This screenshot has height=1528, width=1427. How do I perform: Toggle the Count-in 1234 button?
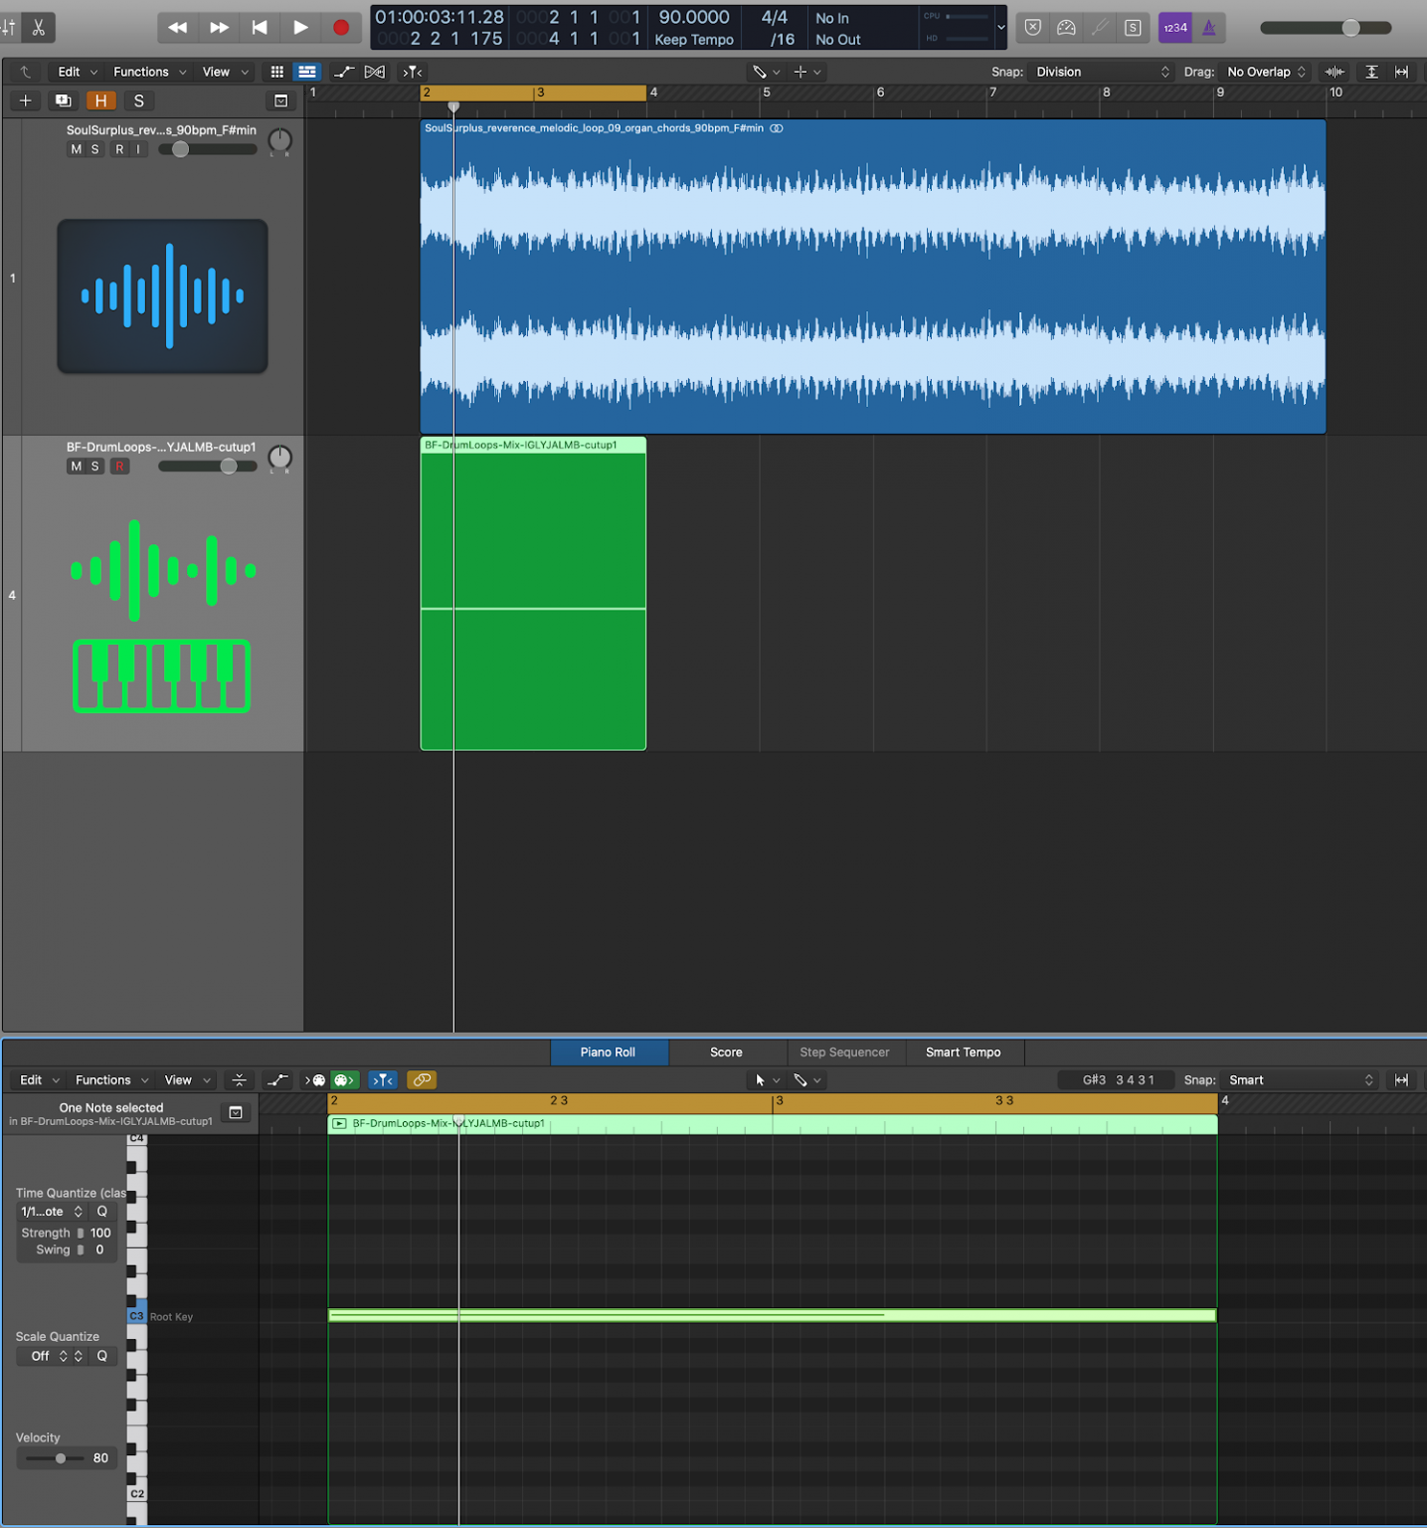tap(1175, 28)
